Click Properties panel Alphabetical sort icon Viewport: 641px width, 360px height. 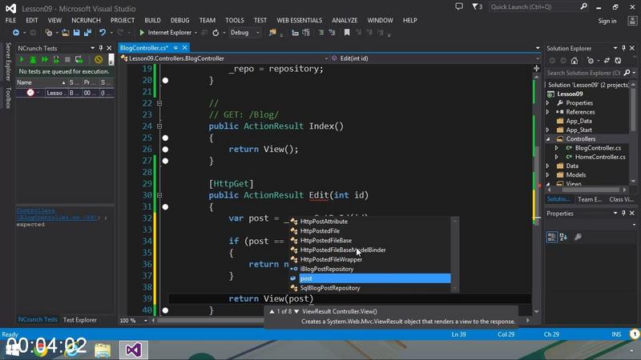click(x=563, y=237)
